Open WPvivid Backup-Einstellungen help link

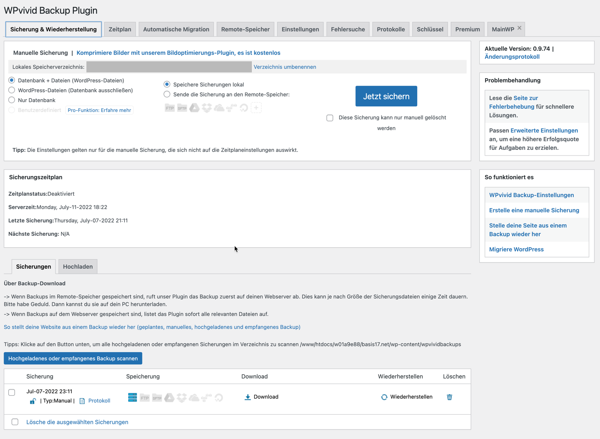click(x=531, y=195)
